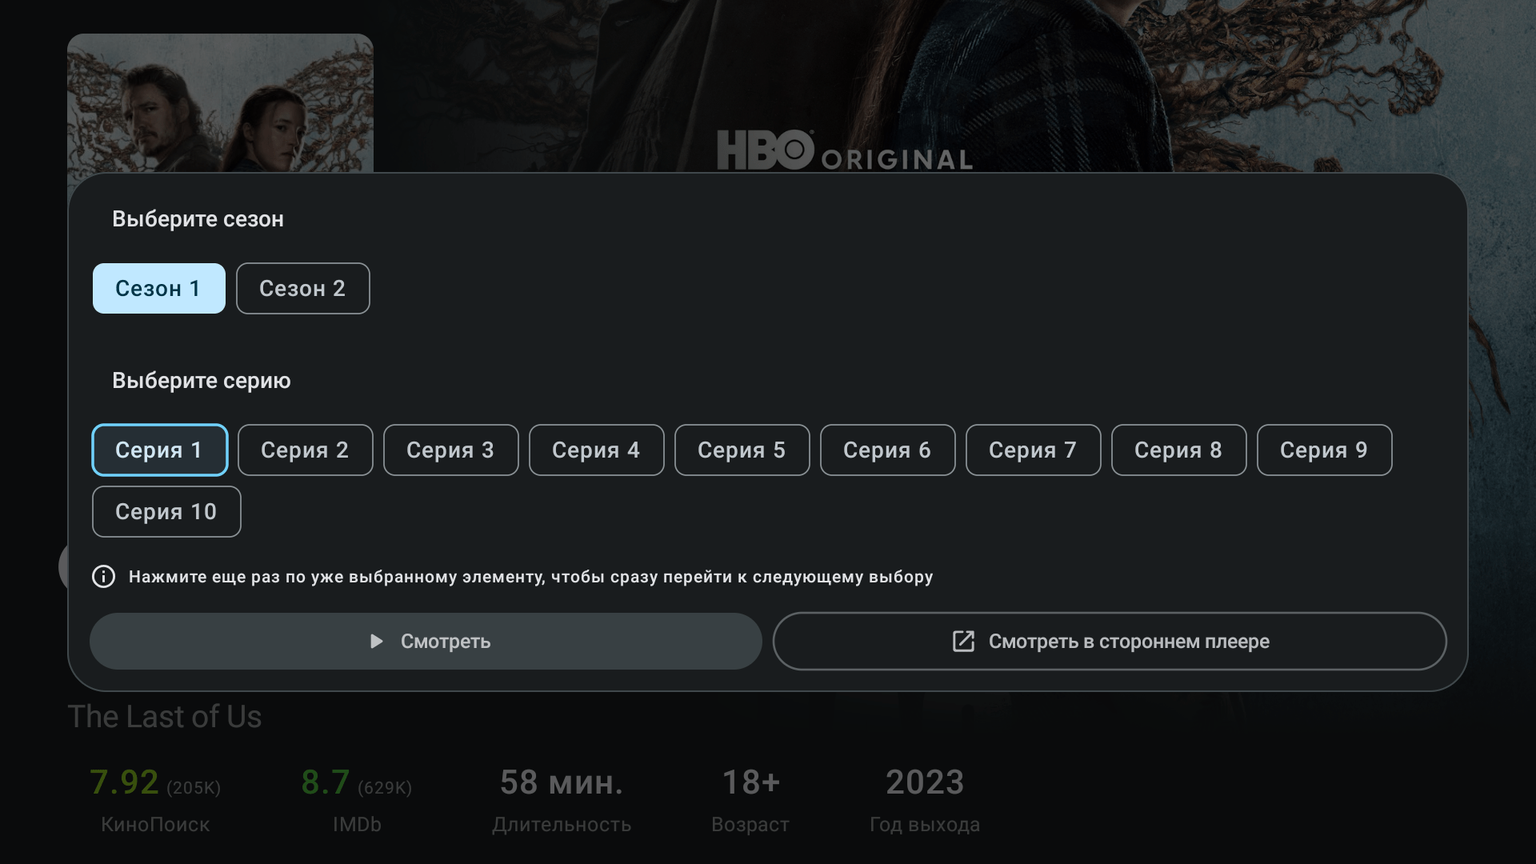Pick Серия 6 episode
The image size is (1536, 864).
pos(887,450)
